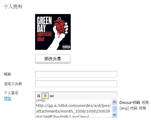The width and height of the screenshot is (151, 120).
Task: Click the 个人签名 label
Action: (x=11, y=93)
